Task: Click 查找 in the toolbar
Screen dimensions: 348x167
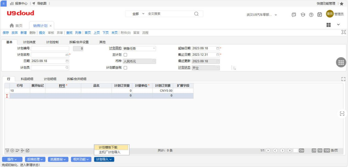Action: pos(69,33)
